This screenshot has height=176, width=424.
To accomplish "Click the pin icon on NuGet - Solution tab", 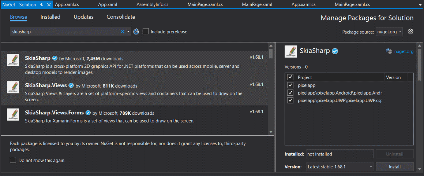I will click(42, 5).
